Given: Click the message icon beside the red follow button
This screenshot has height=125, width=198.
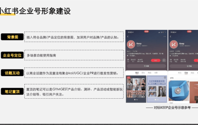Looking at the screenshot, I should click(164, 60).
